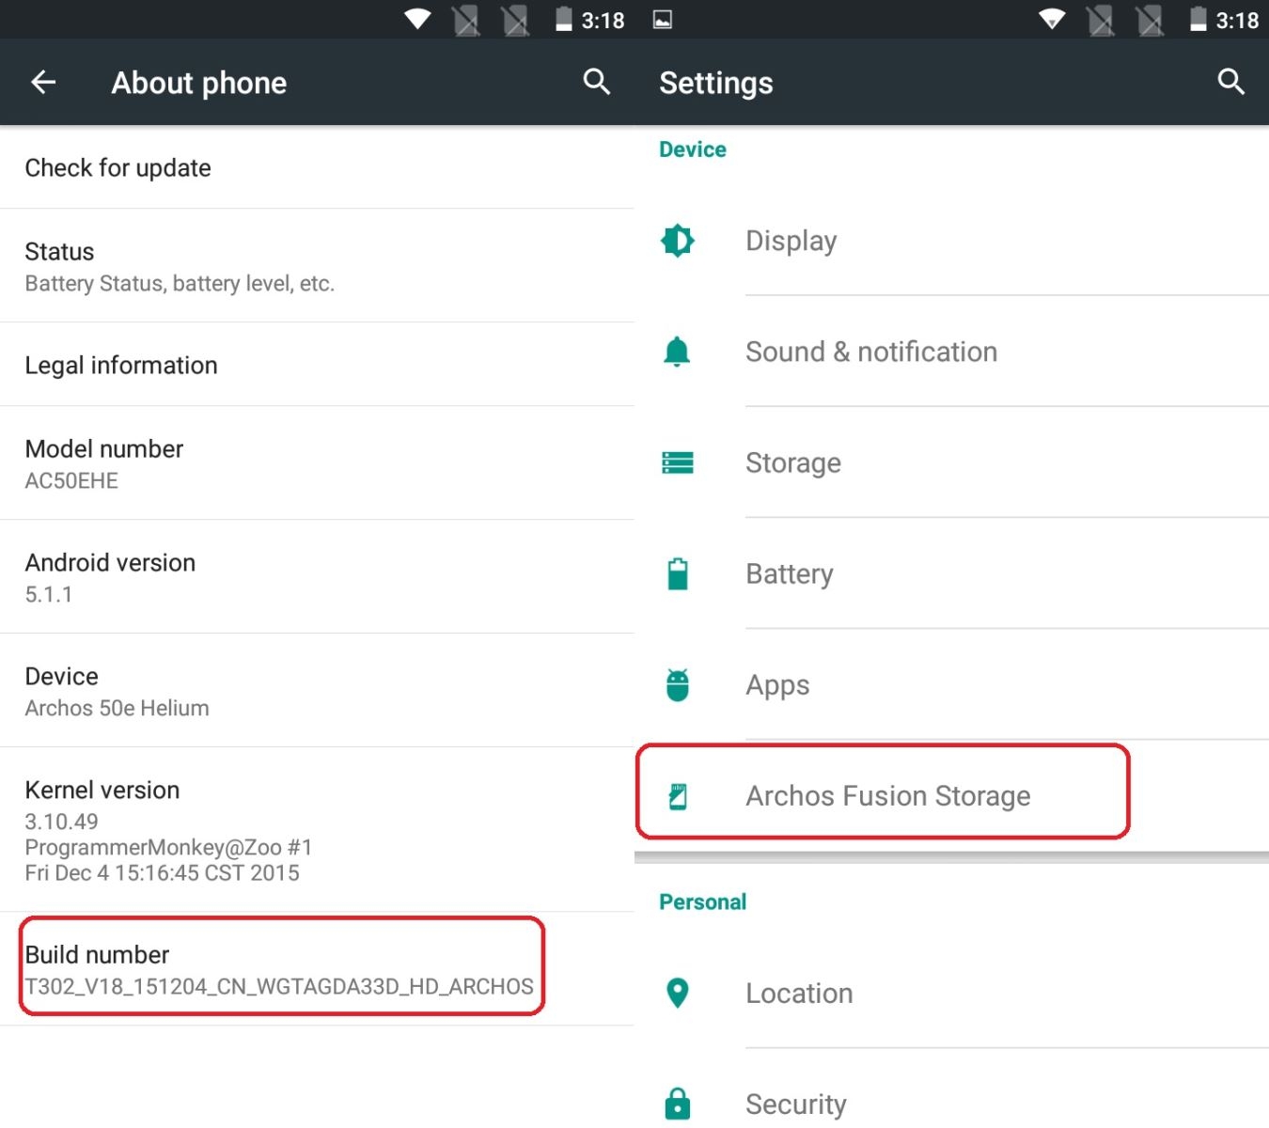
Task: Open Archos Fusion Storage SD card icon
Action: tap(678, 795)
